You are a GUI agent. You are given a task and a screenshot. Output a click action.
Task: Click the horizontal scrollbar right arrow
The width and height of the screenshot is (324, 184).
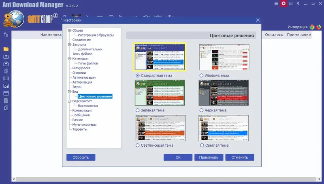319,179
